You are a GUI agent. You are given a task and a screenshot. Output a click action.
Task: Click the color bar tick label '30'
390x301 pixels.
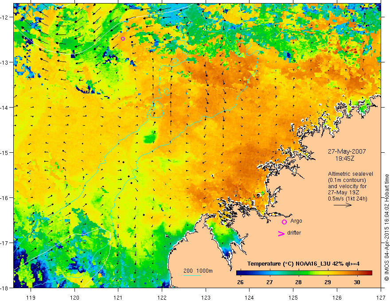click(357, 282)
